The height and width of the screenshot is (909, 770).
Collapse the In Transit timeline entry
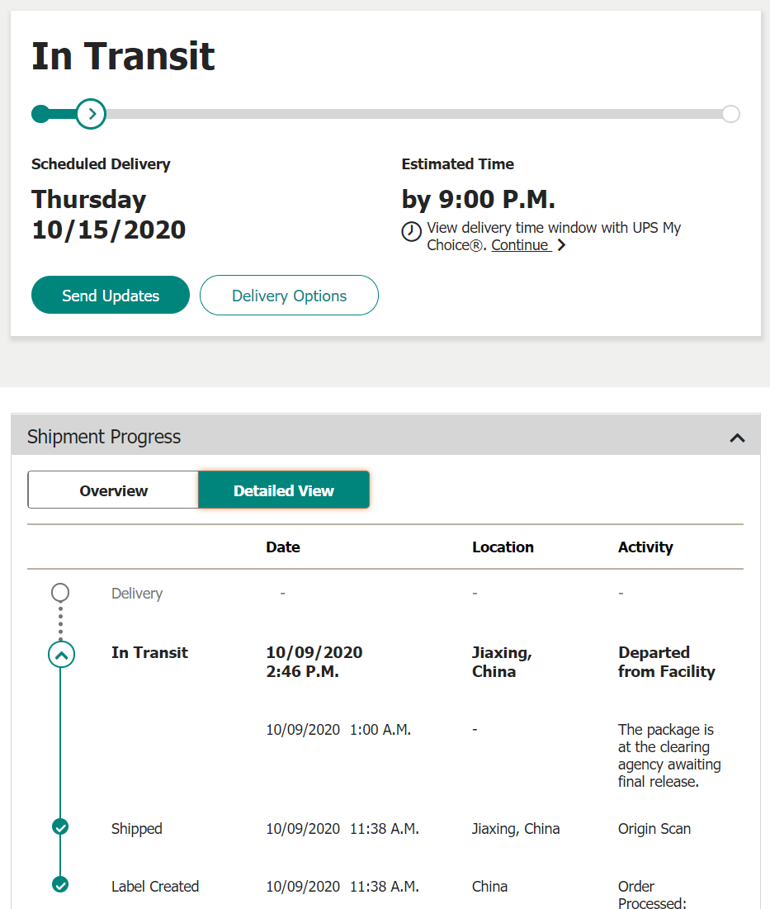point(61,655)
